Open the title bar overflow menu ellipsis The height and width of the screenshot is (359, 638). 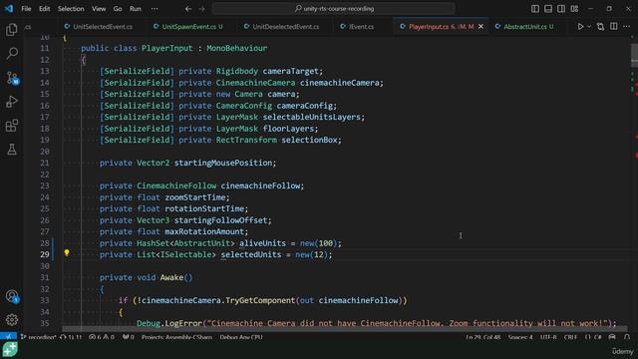[155, 9]
